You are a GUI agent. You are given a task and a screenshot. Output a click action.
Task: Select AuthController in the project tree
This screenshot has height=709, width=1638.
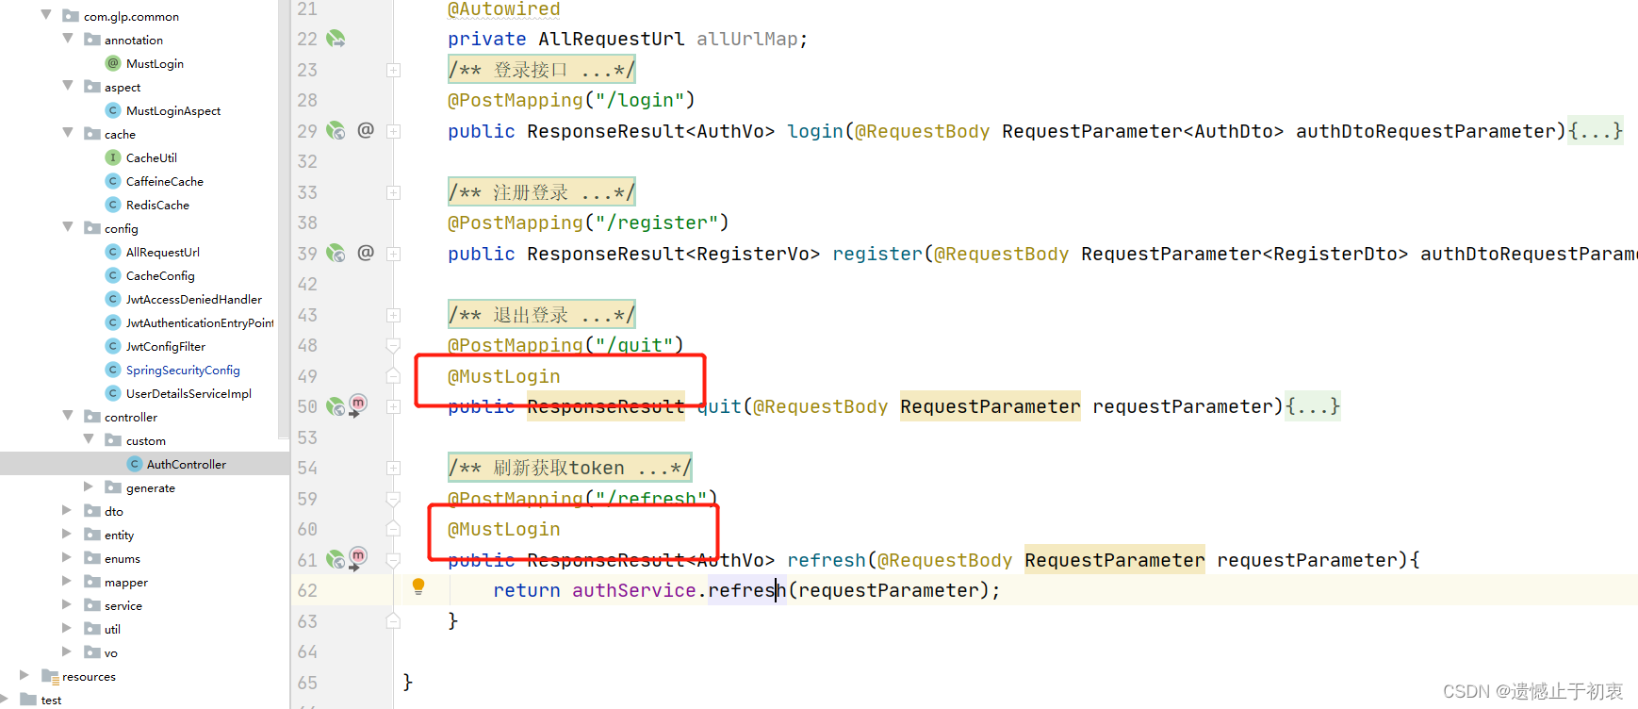point(187,464)
